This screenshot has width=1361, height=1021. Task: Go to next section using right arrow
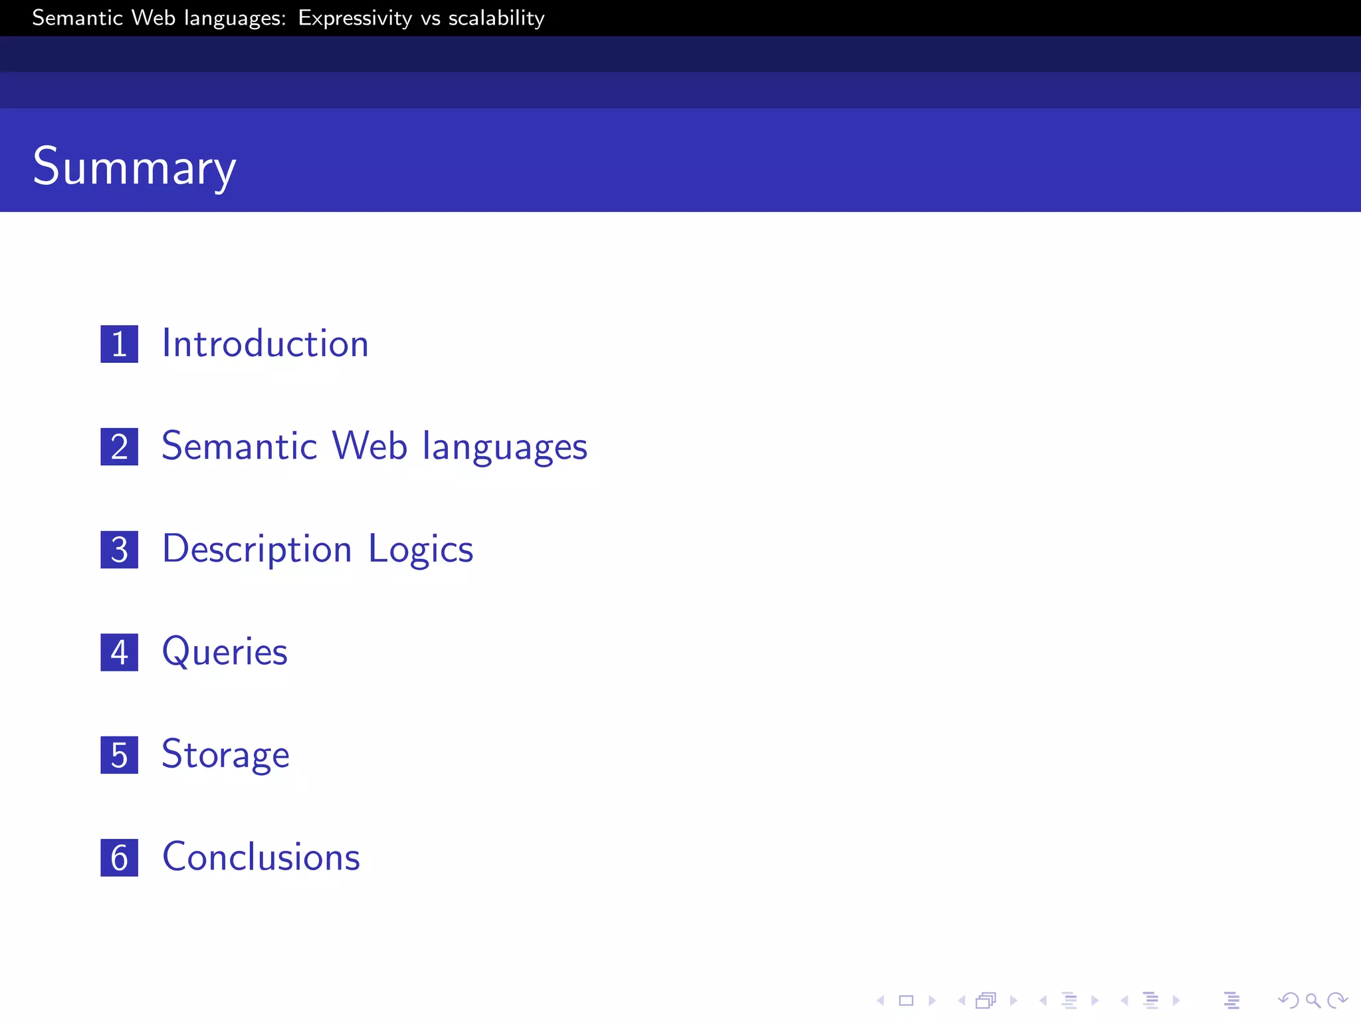1176,1000
